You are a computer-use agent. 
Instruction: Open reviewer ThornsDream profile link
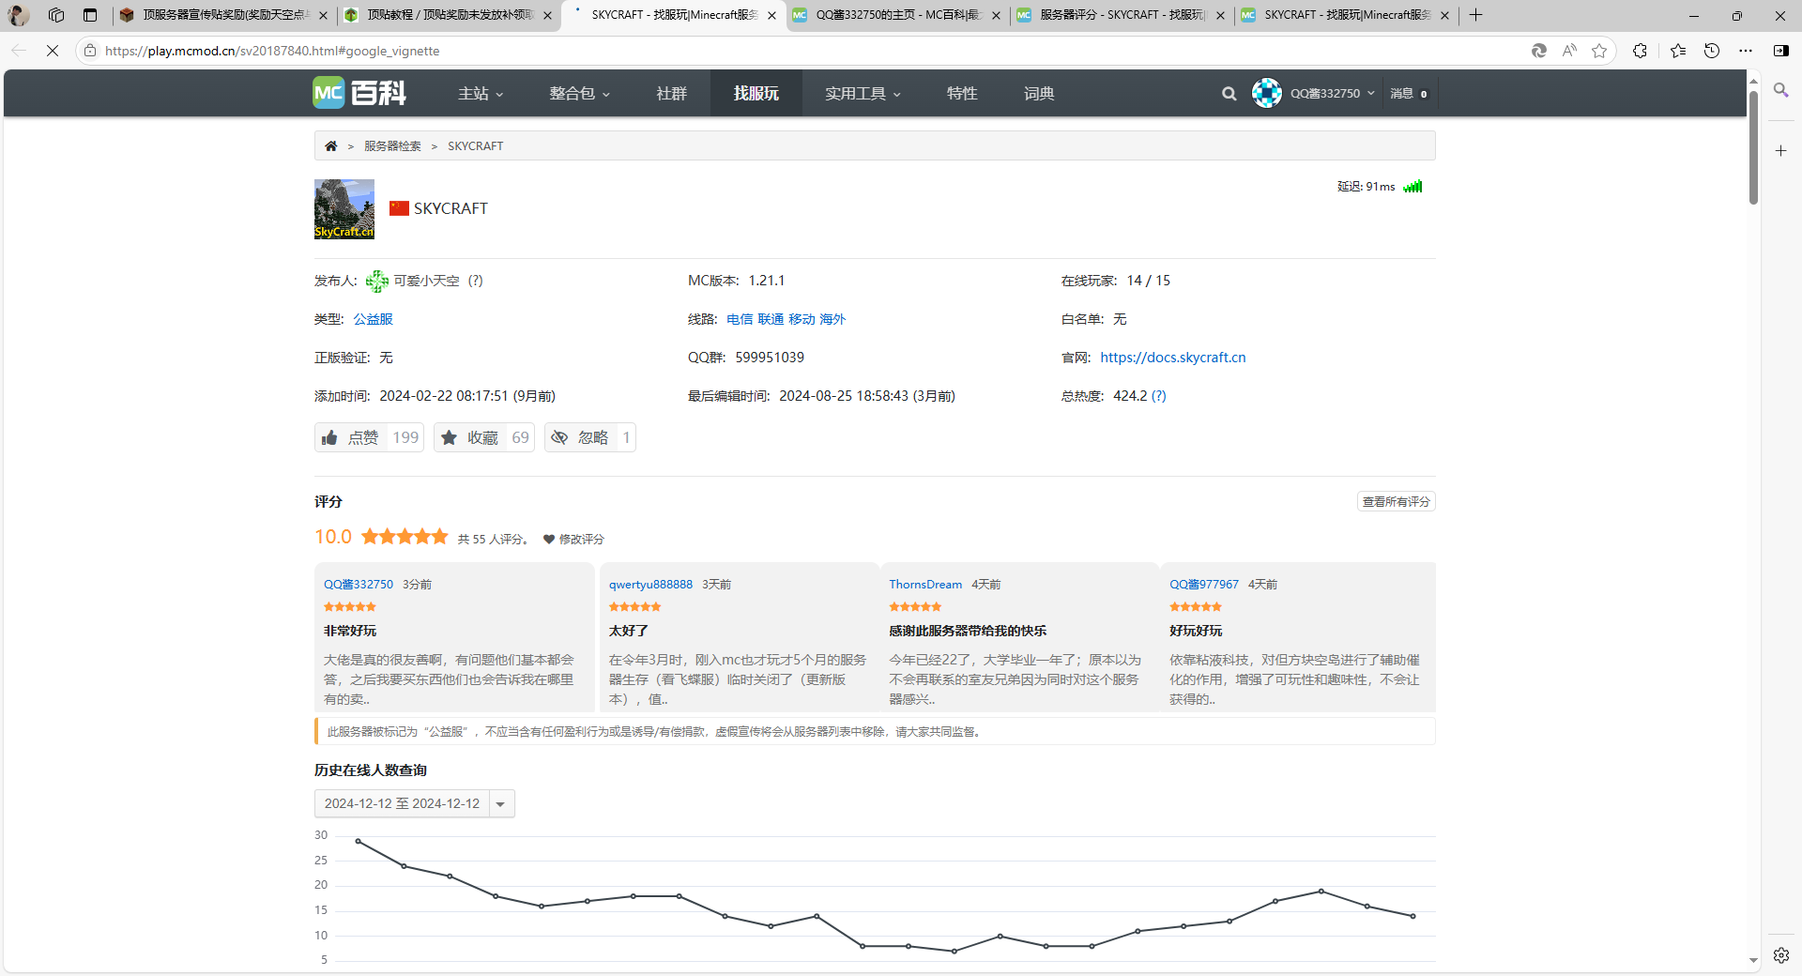coord(925,585)
